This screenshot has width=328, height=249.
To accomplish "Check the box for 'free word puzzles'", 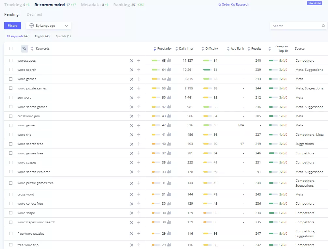I will tap(11, 234).
